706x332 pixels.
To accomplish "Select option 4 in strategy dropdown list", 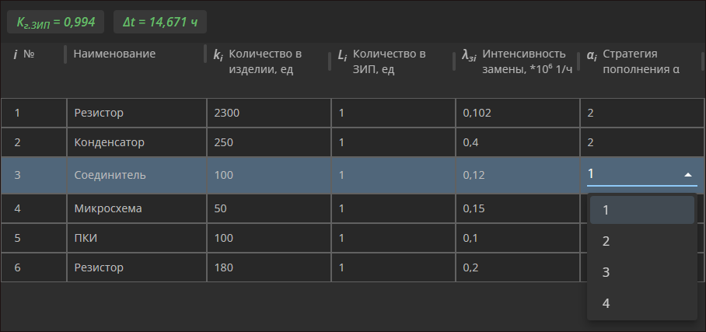I will pos(642,303).
